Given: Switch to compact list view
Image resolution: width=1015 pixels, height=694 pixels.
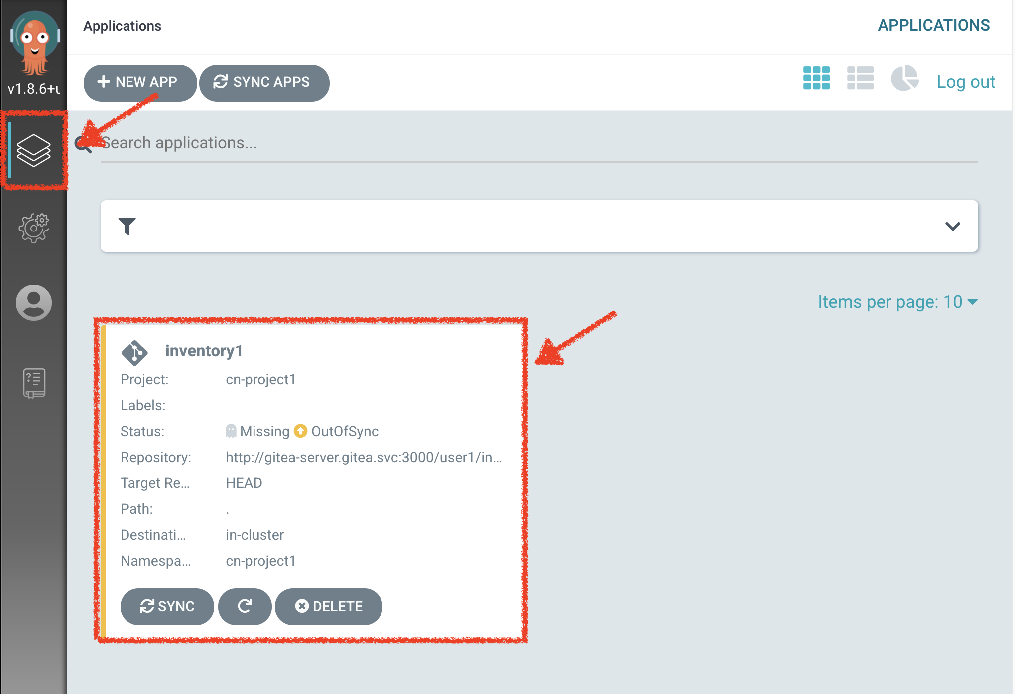Looking at the screenshot, I should tap(860, 78).
